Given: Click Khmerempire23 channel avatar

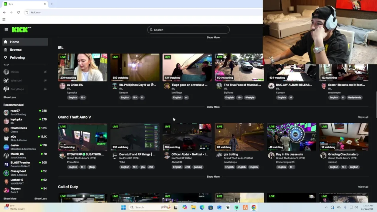Looking at the screenshot, I should click(x=271, y=155).
